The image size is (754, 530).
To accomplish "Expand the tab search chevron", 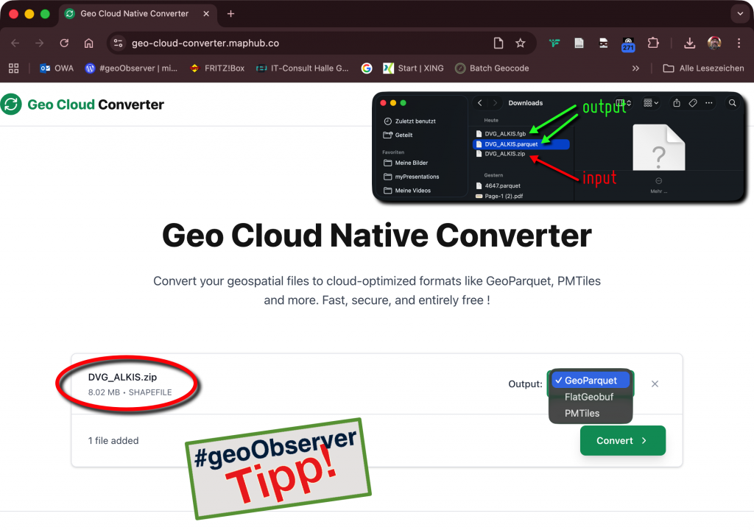I will [739, 14].
